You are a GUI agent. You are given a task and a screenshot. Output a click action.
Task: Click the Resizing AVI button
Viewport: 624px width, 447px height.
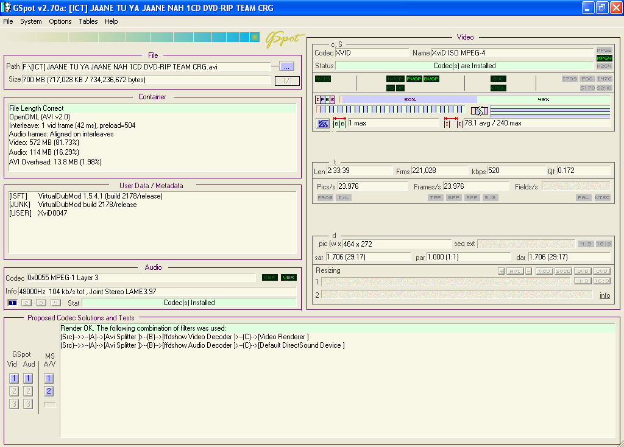click(515, 271)
